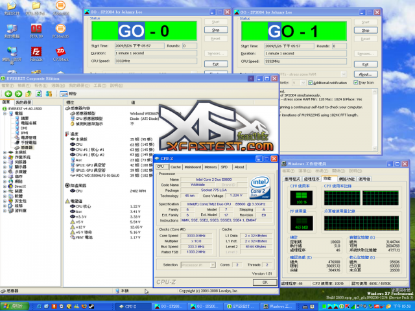Click Exit in the GO - 0 SP2004 window
Viewport: 415px width, 311px height.
[x=216, y=64]
